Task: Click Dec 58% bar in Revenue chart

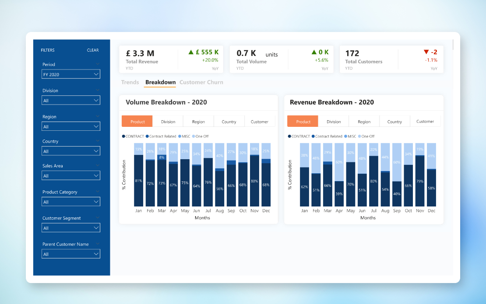Action: pos(431,188)
